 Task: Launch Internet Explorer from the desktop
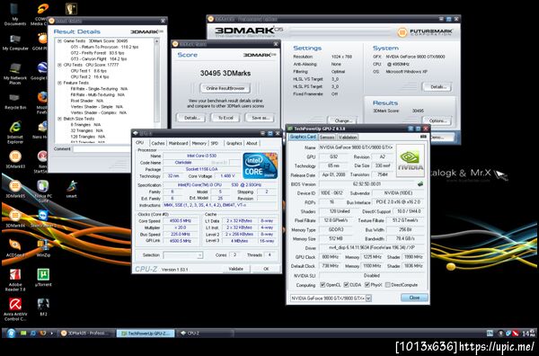pos(14,131)
